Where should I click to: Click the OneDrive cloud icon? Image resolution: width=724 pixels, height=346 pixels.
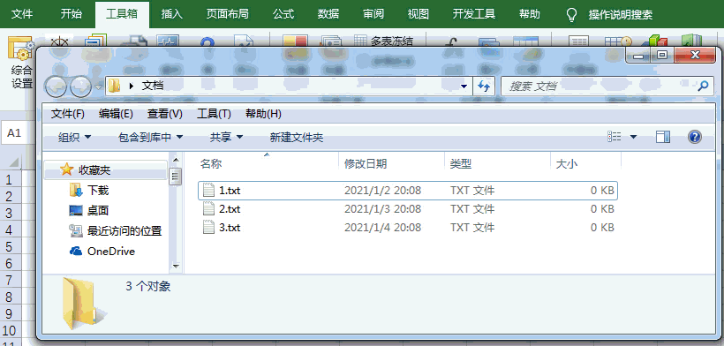click(75, 252)
